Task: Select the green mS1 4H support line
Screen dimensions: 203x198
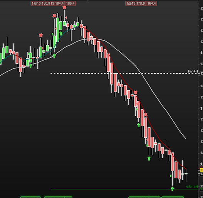Action: pos(124,189)
